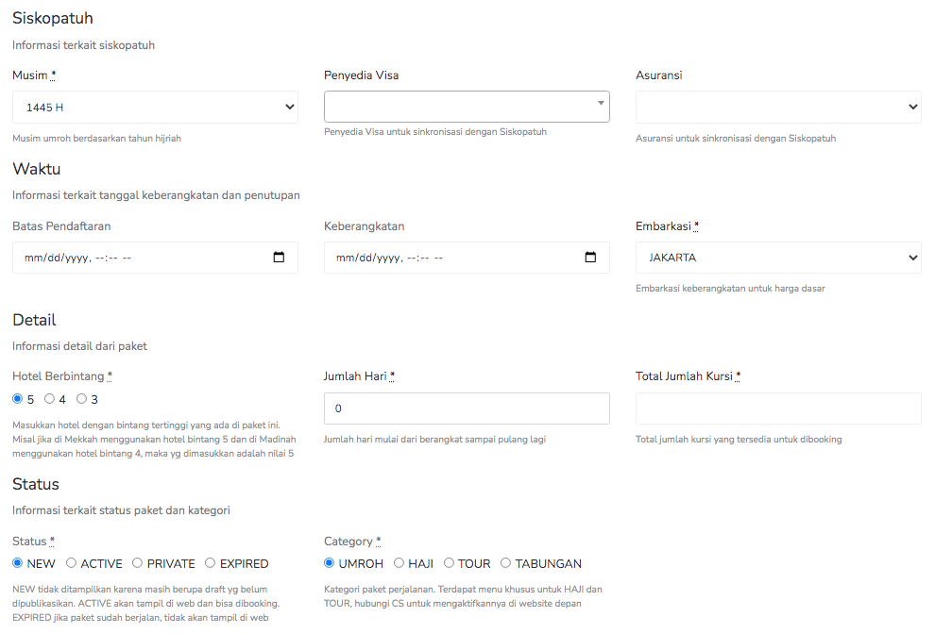935x634 pixels.
Task: Focus the Total Jumlah Kursi input field
Action: 778,409
